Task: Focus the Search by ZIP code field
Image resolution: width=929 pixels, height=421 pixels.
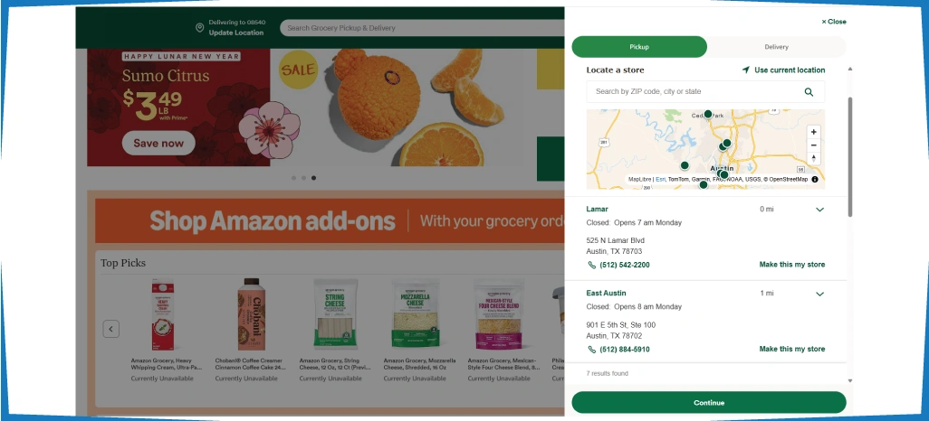Action: (694, 91)
